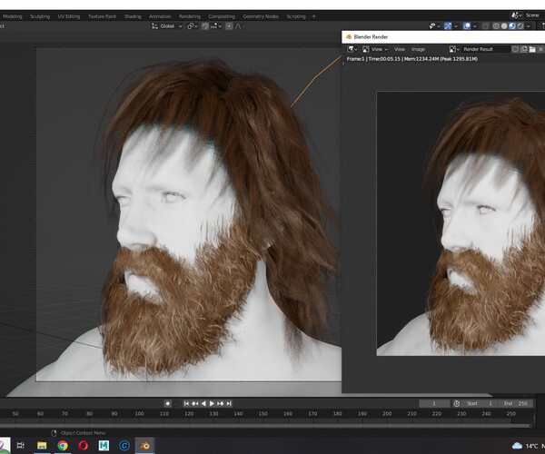The width and height of the screenshot is (545, 454).
Task: Click the Start frame field
Action: click(480, 404)
